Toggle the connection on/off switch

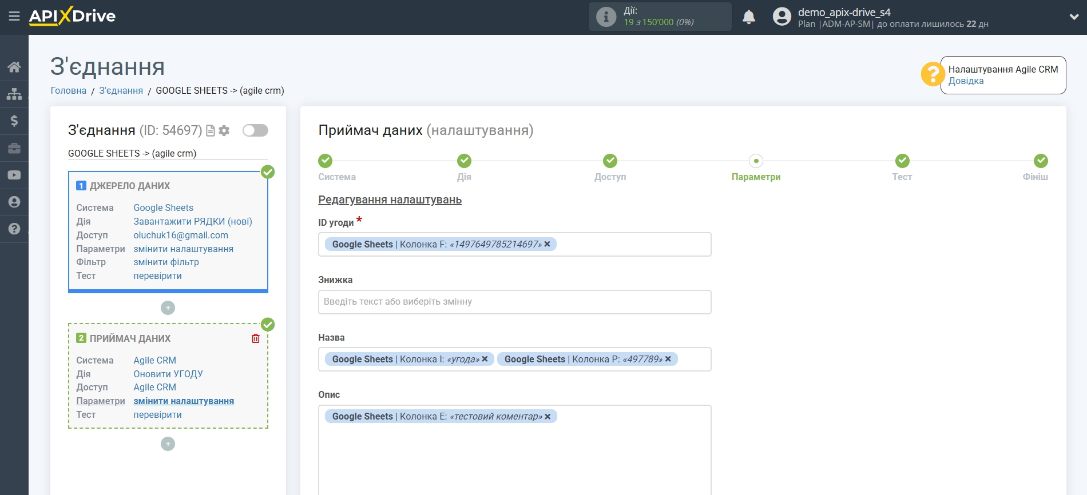255,130
